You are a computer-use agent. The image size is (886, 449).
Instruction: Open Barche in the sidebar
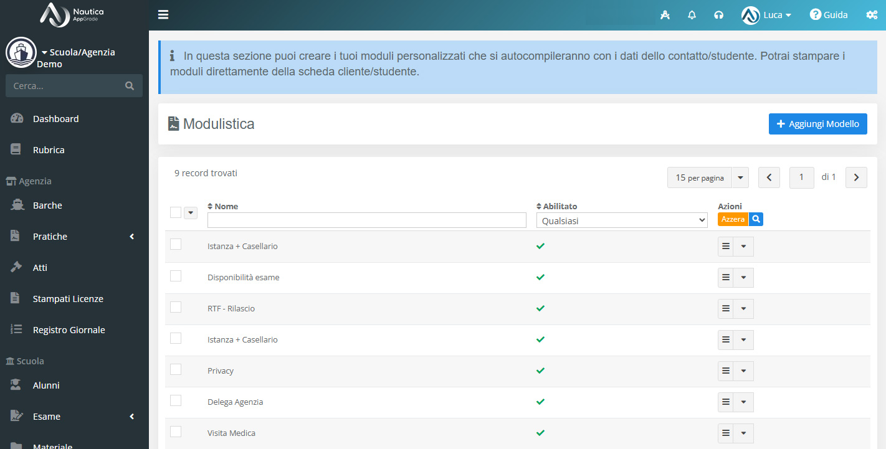click(47, 206)
